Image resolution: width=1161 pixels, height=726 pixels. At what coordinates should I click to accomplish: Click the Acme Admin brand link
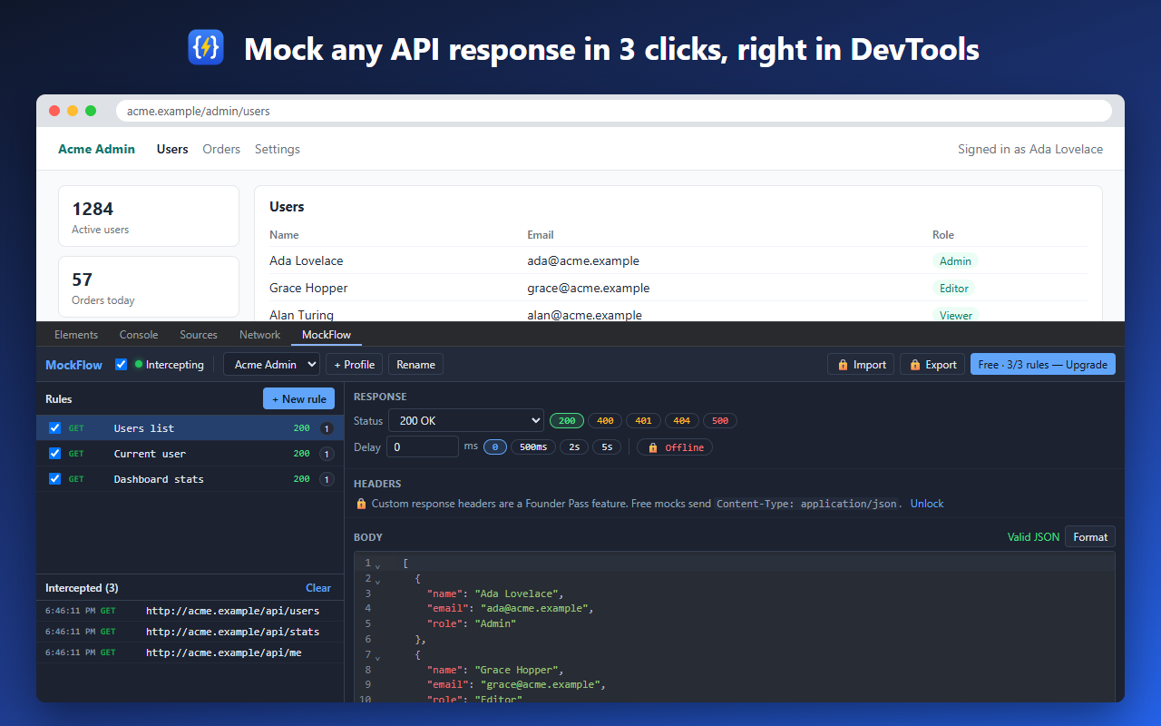96,149
